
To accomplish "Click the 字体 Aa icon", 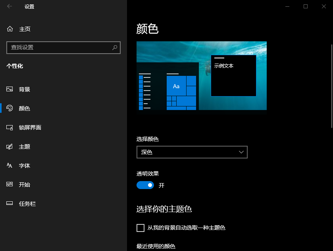I will pos(10,165).
